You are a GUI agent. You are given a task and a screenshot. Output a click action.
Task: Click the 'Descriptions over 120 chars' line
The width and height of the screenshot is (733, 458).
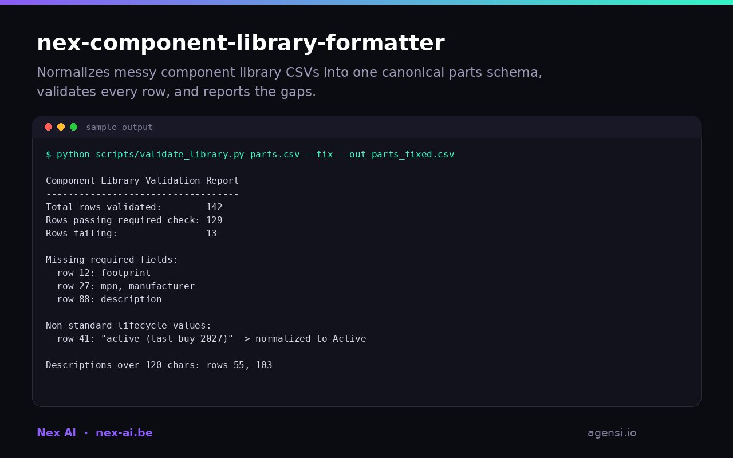pyautogui.click(x=159, y=365)
